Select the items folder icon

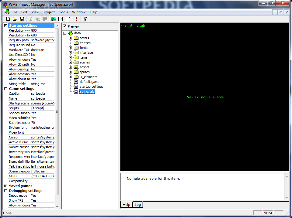point(76,57)
